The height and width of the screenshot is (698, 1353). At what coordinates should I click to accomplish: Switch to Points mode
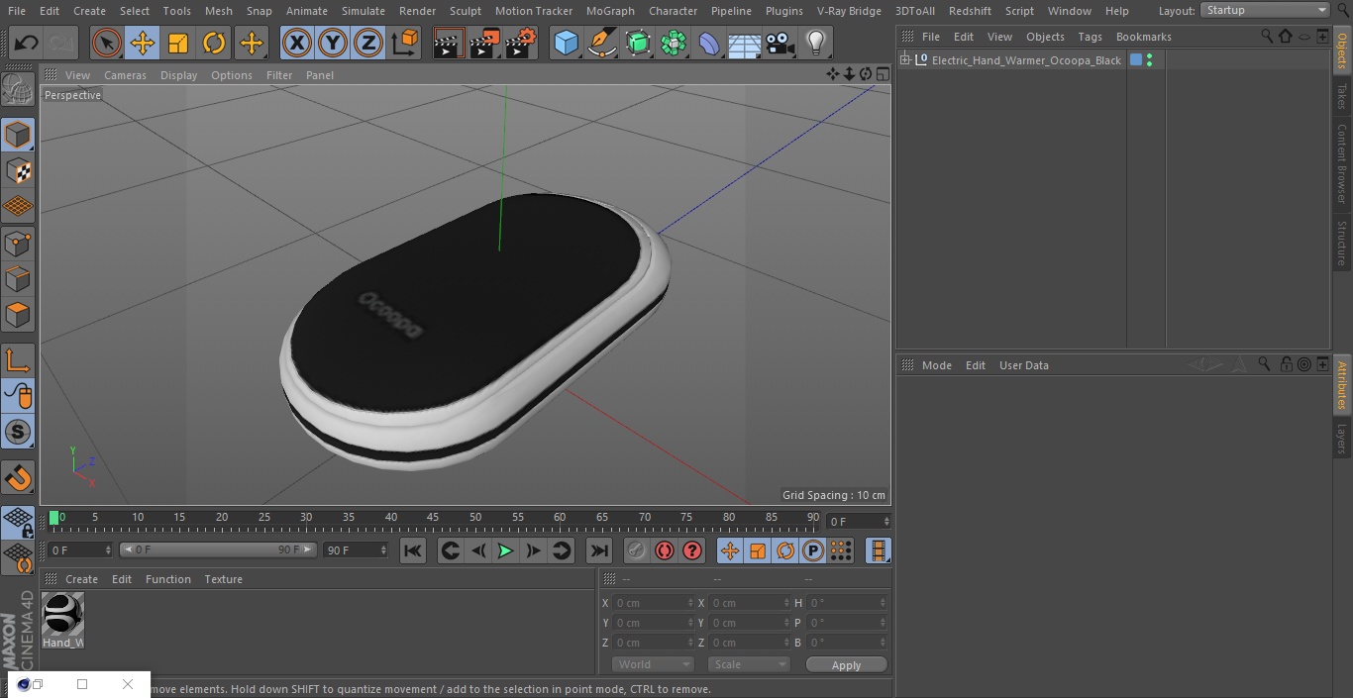pyautogui.click(x=18, y=244)
